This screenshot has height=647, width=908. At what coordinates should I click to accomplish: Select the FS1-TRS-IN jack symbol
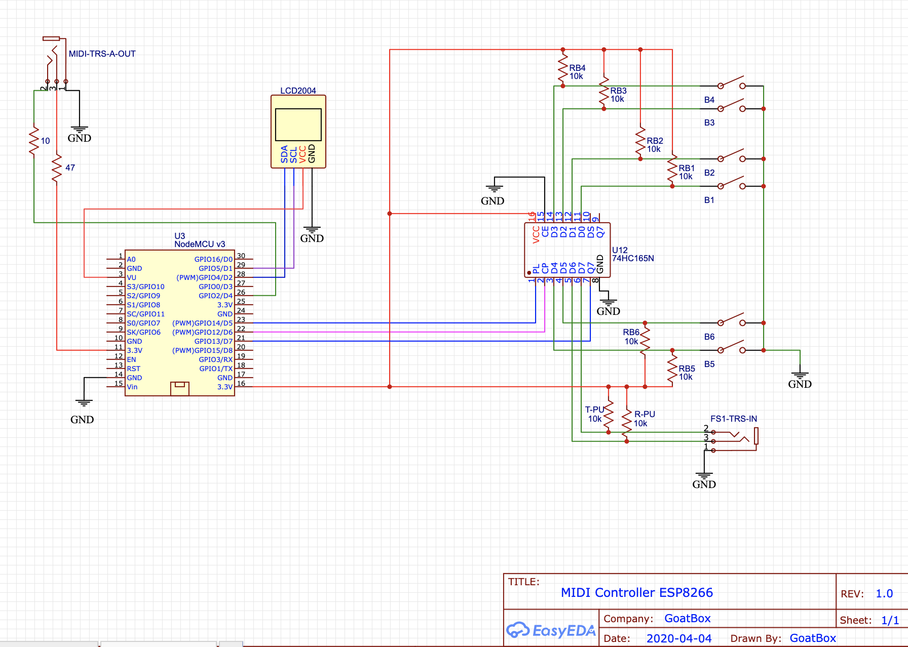tap(734, 439)
